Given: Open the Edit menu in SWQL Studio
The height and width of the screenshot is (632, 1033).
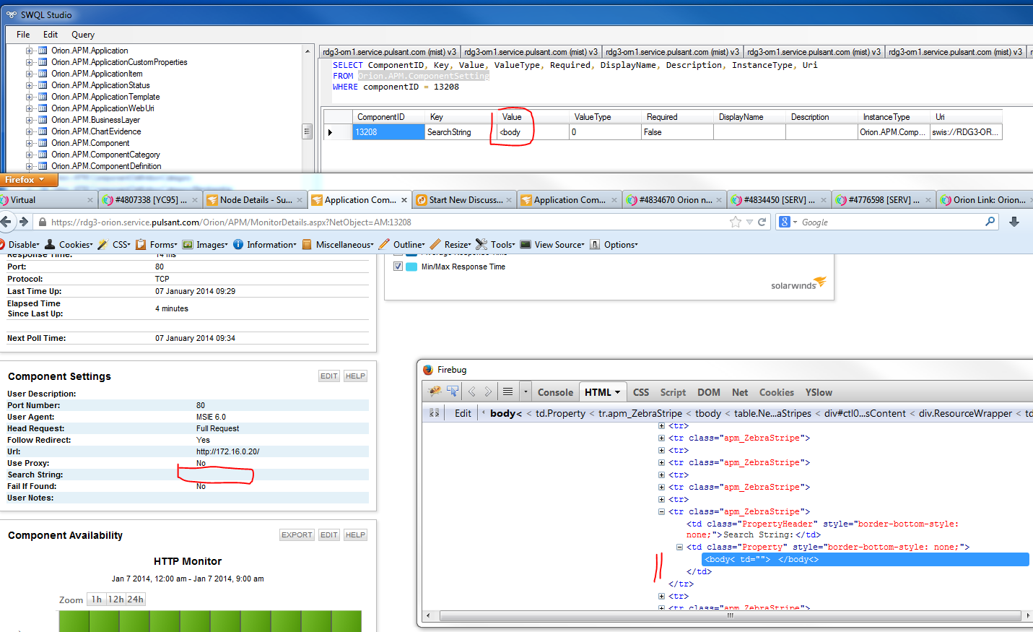Looking at the screenshot, I should click(51, 35).
